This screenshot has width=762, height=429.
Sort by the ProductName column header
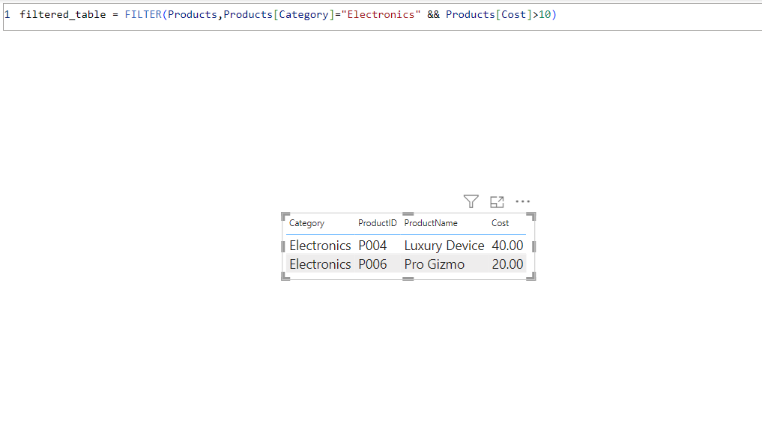coord(431,223)
